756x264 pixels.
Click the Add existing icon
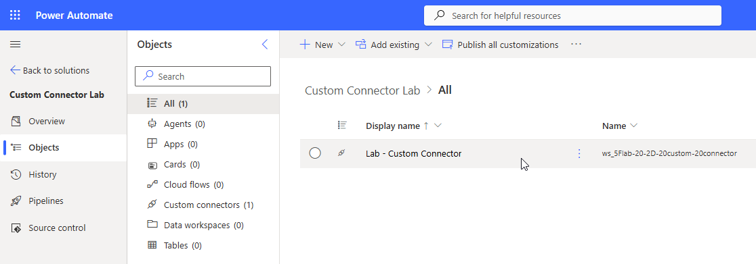pyautogui.click(x=361, y=45)
